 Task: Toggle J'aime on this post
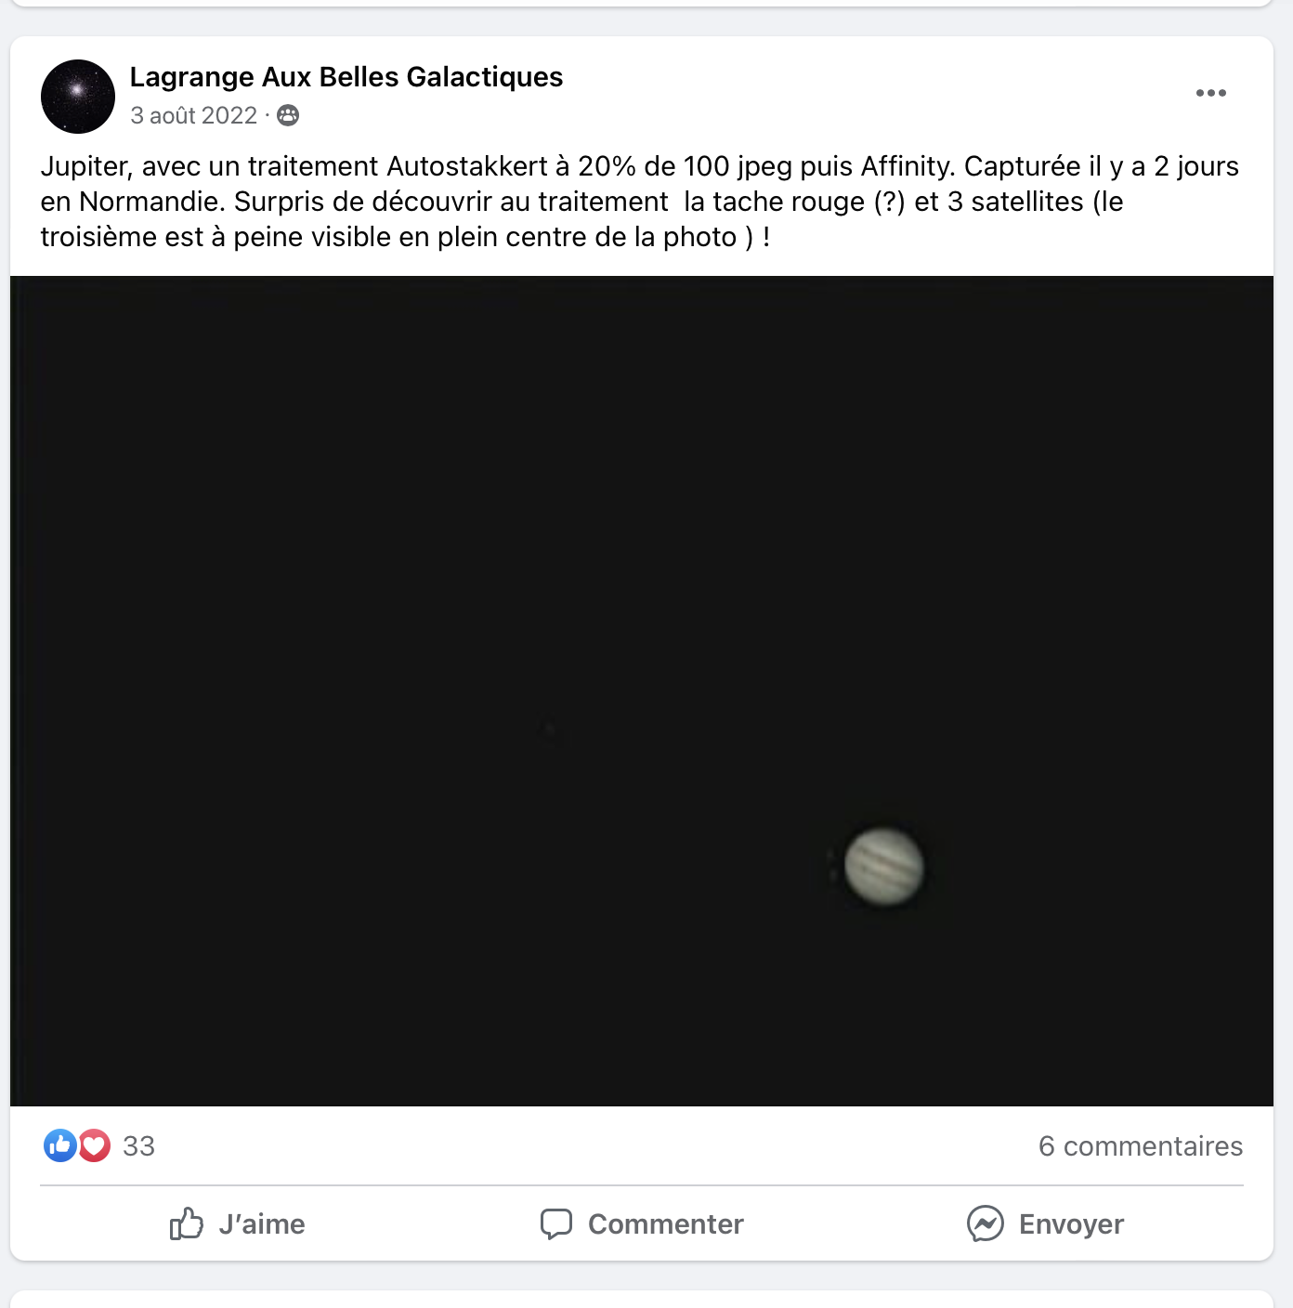(x=237, y=1223)
